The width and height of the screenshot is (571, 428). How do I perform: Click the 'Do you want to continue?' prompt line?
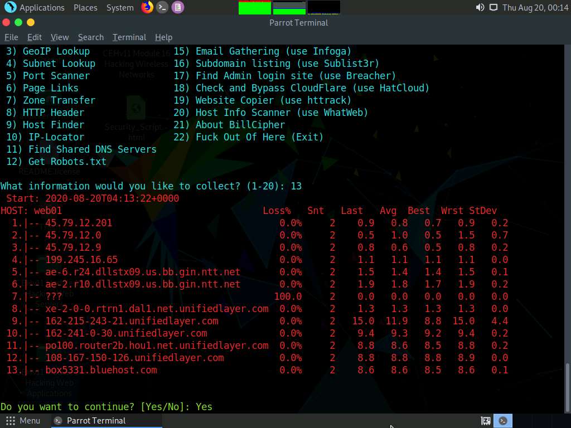click(107, 406)
